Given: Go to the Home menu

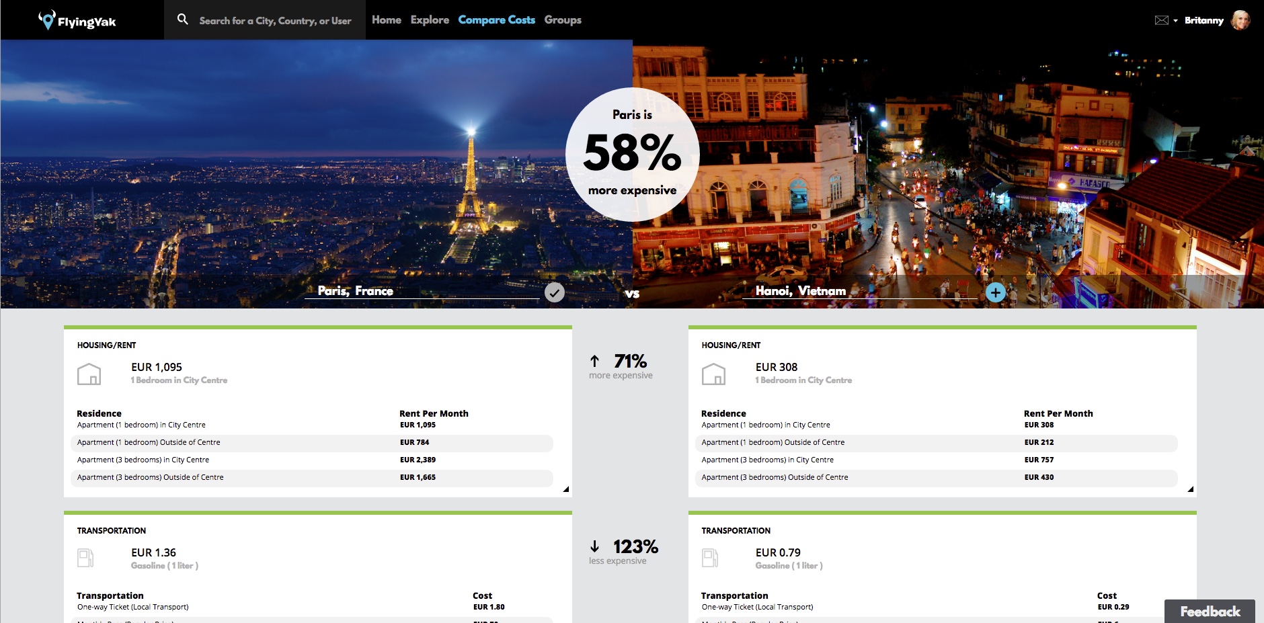Looking at the screenshot, I should point(386,20).
